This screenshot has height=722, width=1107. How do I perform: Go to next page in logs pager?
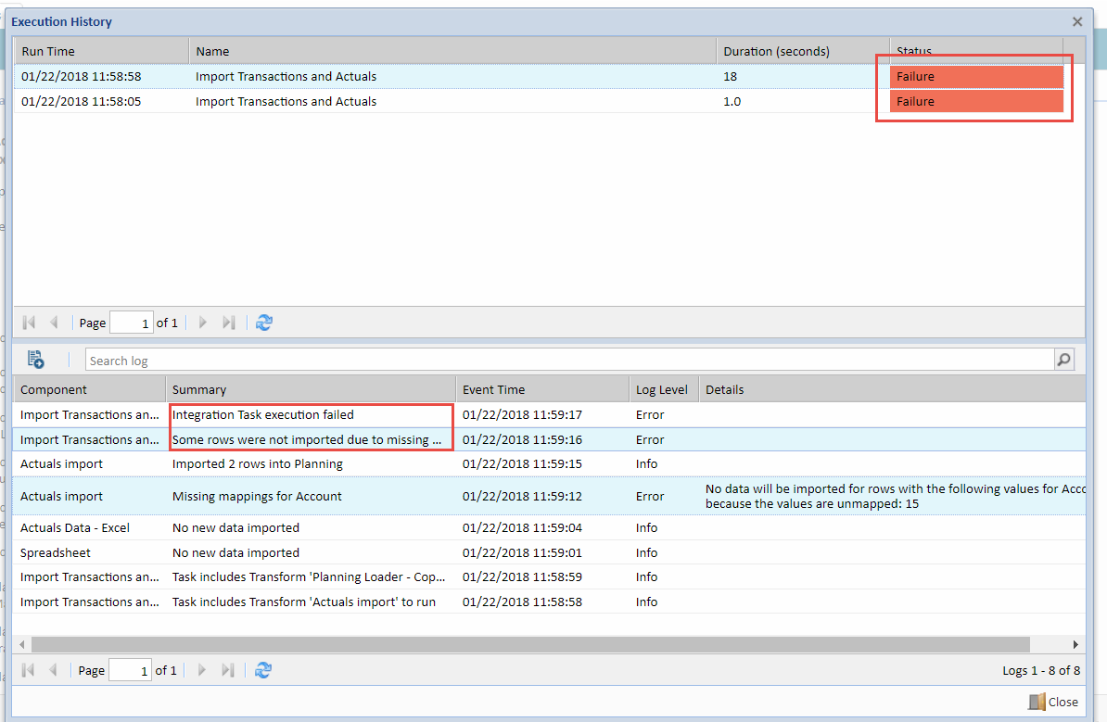pyautogui.click(x=202, y=670)
